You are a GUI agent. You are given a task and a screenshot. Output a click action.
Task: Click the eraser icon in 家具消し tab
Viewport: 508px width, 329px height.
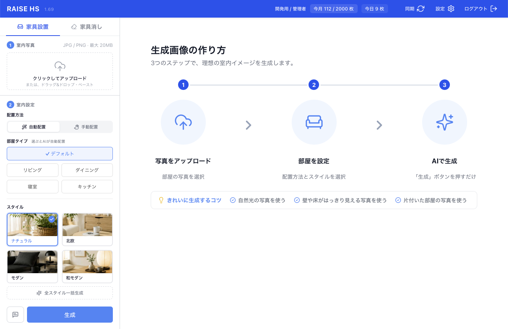coord(74,27)
